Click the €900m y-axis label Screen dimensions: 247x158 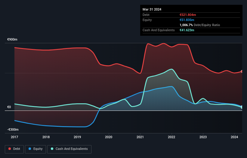point(12,39)
